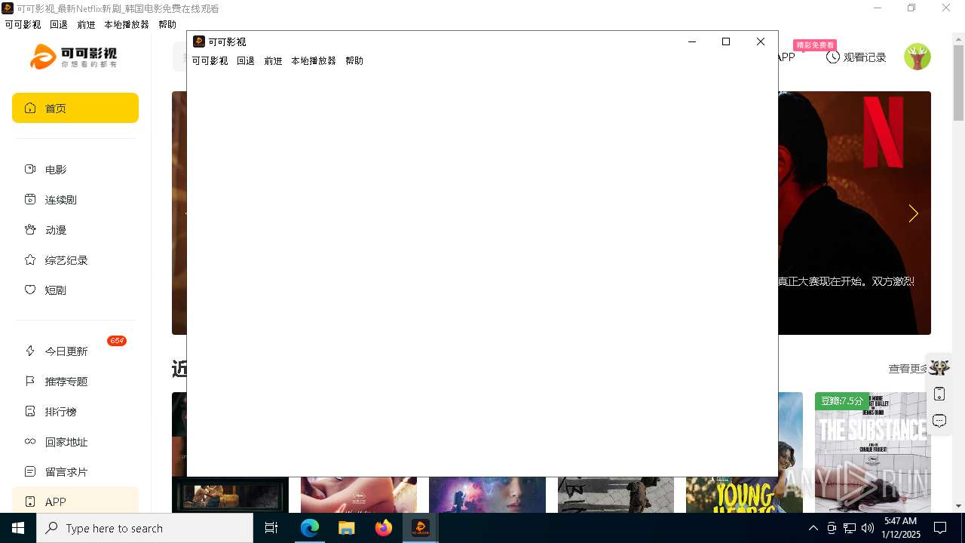The height and width of the screenshot is (543, 965).
Task: Minimize the front 可可影视 window
Action: click(692, 41)
